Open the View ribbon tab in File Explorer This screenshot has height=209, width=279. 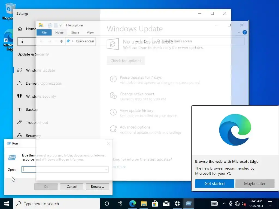point(90,33)
